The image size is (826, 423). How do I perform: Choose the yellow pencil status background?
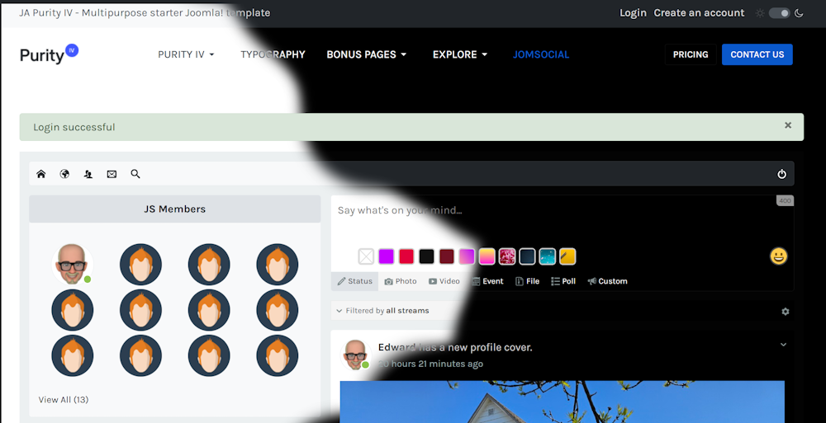(567, 256)
